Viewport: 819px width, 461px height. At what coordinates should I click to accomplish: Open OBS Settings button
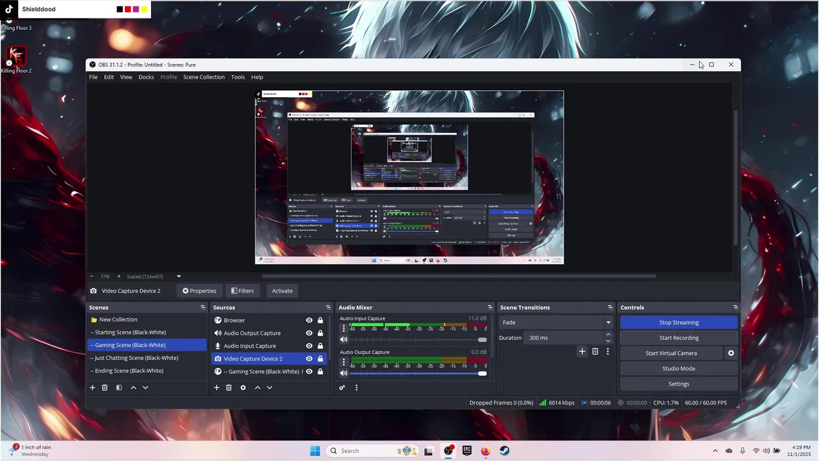click(679, 384)
